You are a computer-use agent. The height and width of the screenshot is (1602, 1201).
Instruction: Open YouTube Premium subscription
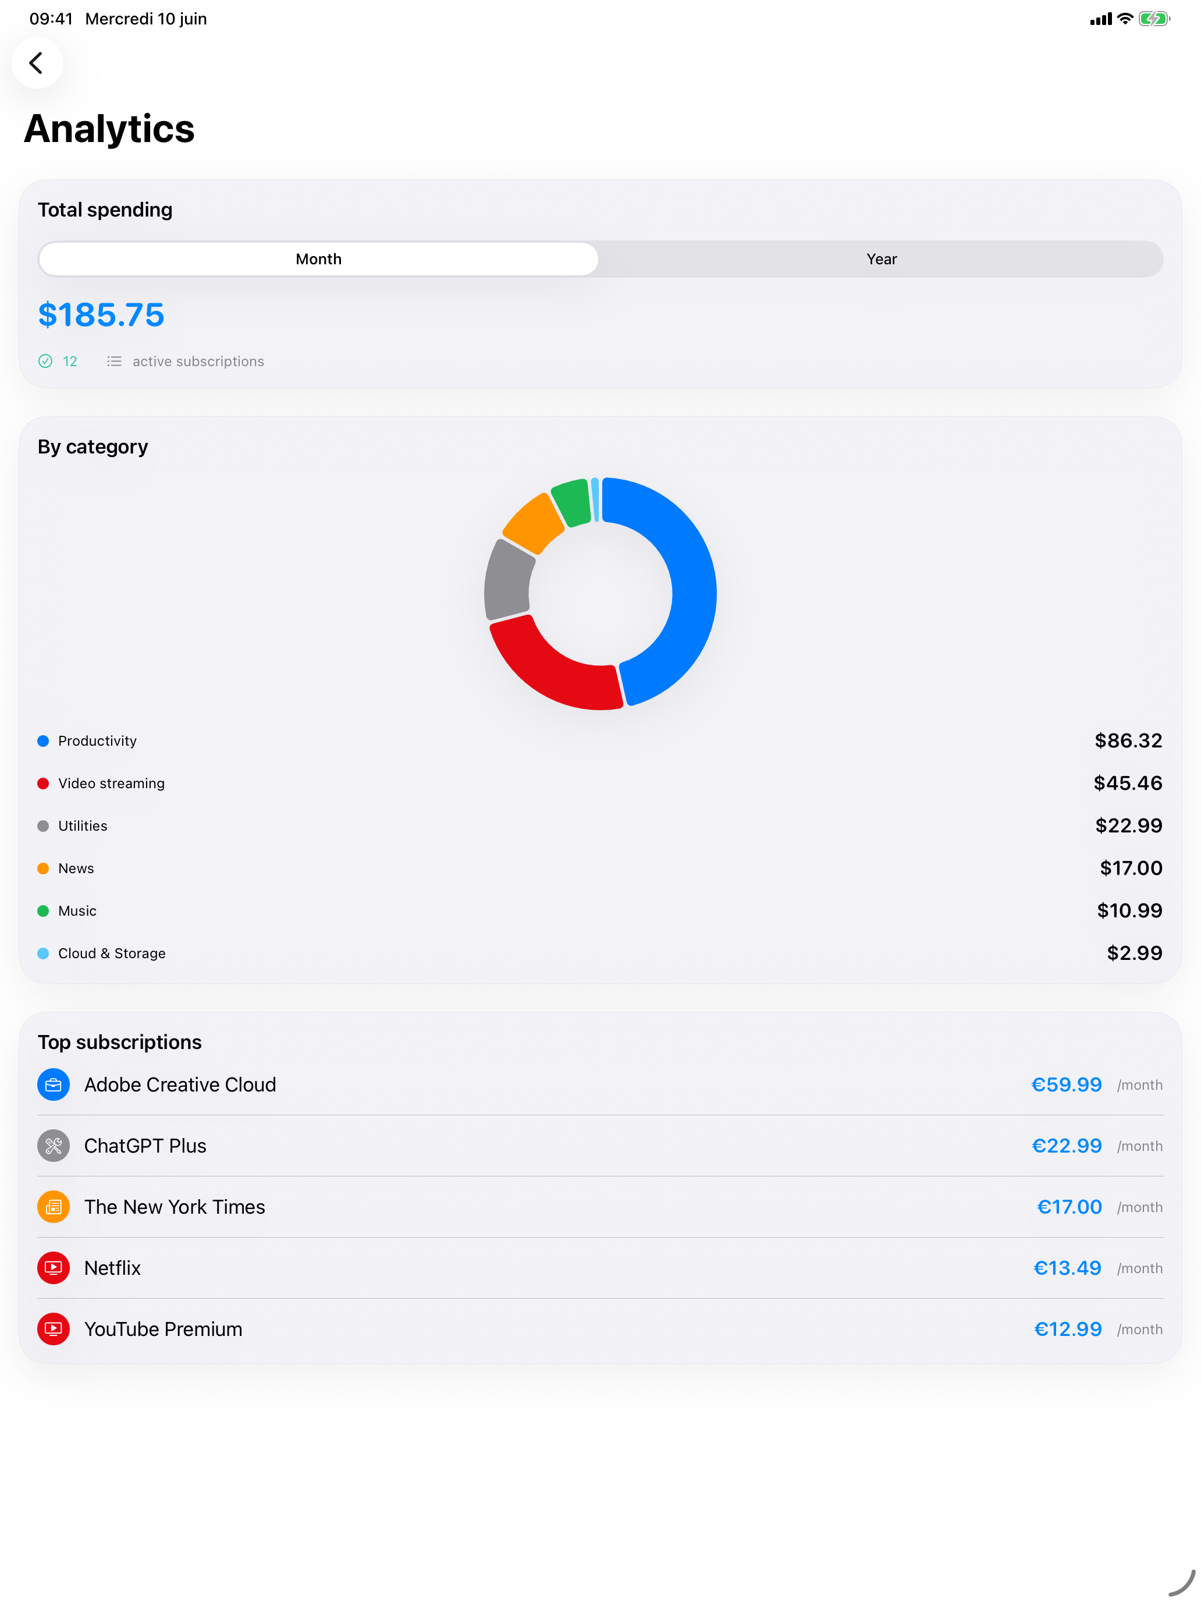coord(600,1330)
